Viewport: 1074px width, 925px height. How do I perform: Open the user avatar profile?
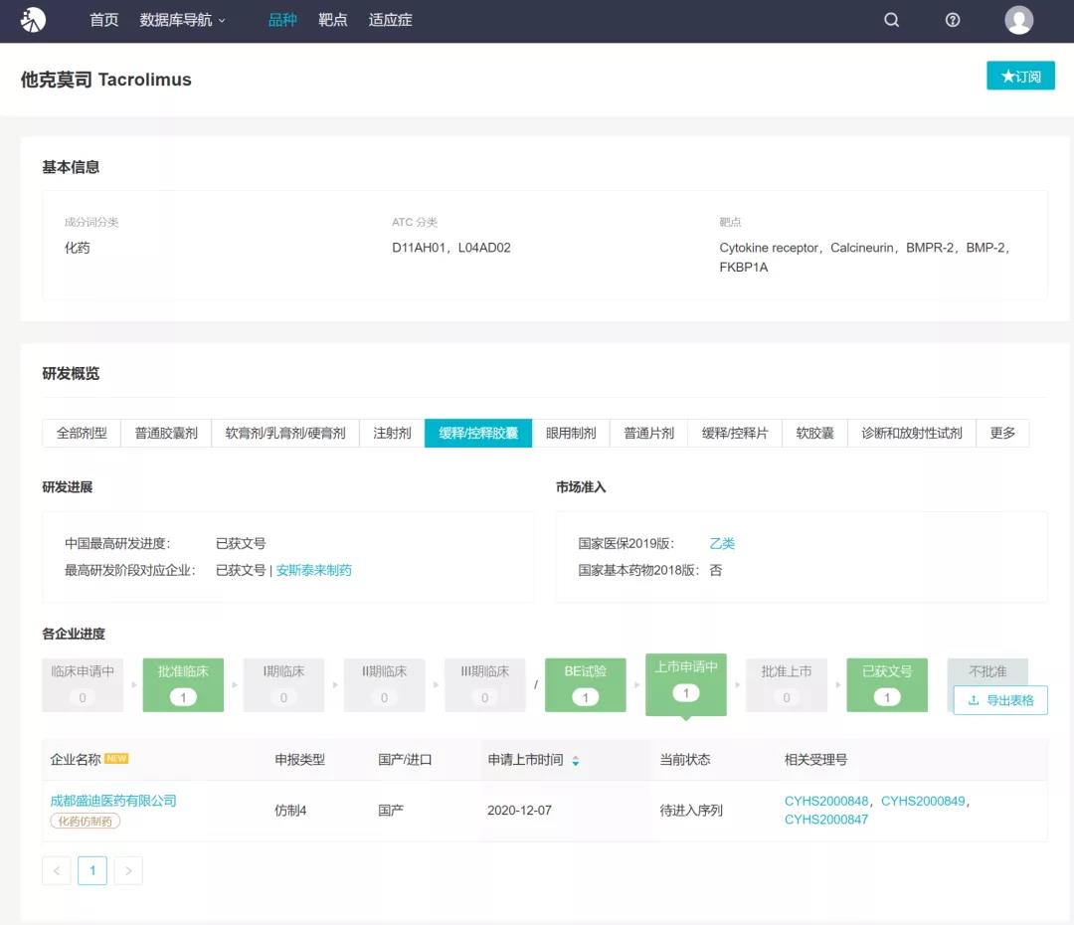point(1018,20)
